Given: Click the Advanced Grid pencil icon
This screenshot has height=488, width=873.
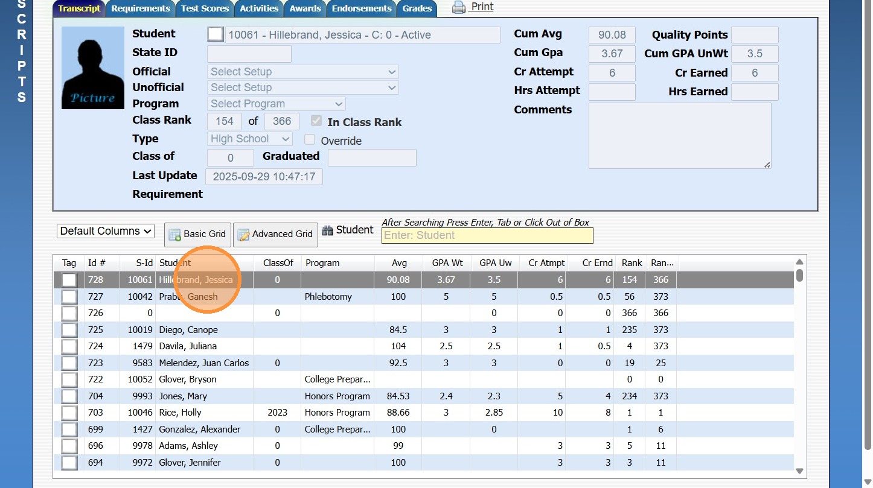Looking at the screenshot, I should [x=244, y=235].
